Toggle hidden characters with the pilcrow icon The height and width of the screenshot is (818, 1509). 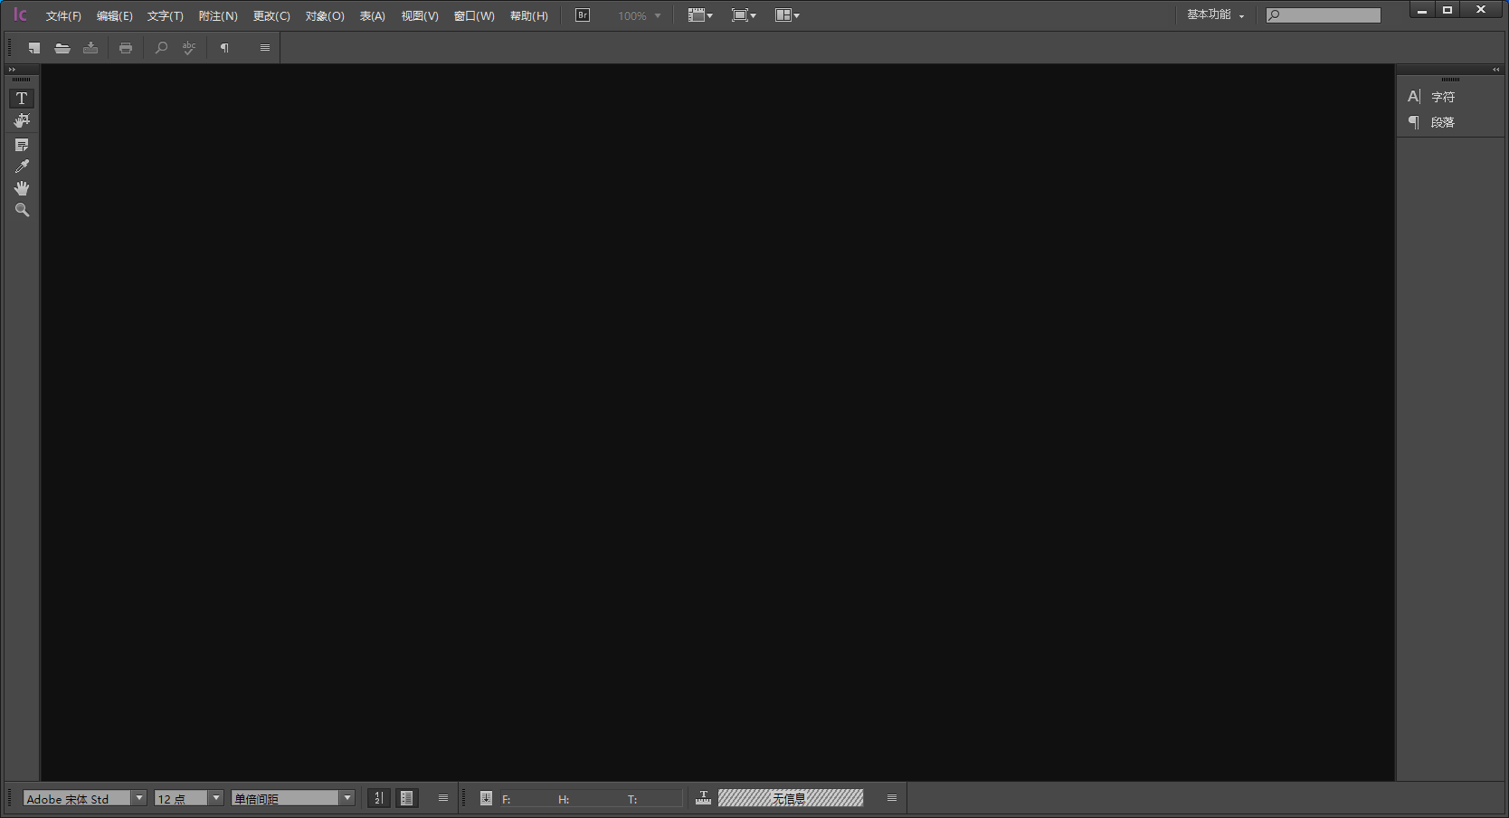(224, 48)
